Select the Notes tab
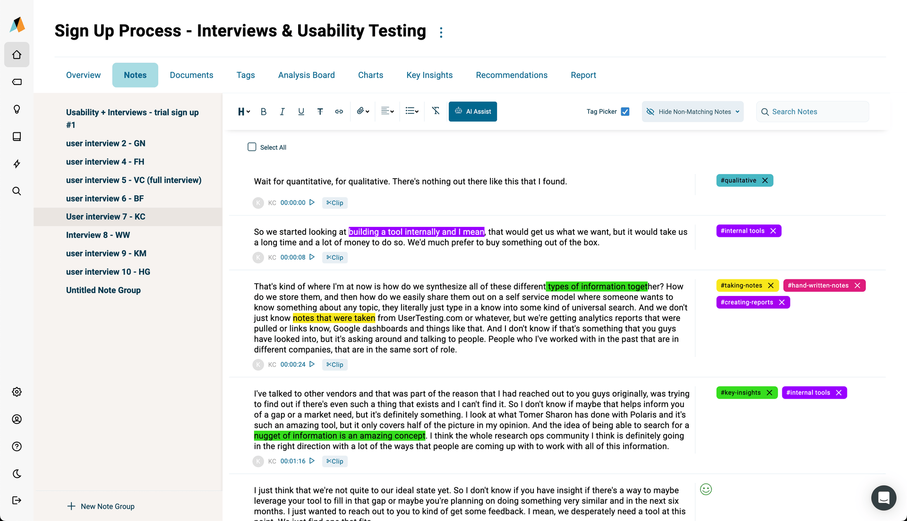This screenshot has height=521, width=907. pyautogui.click(x=135, y=75)
